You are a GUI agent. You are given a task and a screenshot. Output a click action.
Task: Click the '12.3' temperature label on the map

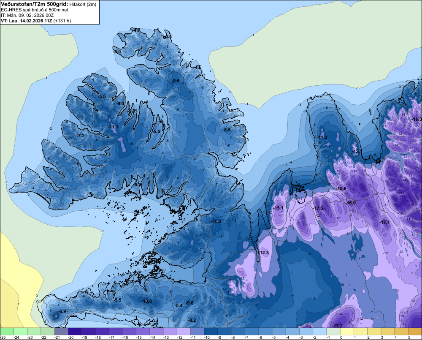[264, 253]
